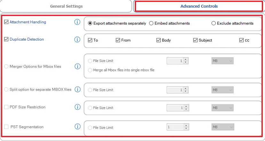Click the PDF Size Restriction size input field

click(176, 108)
